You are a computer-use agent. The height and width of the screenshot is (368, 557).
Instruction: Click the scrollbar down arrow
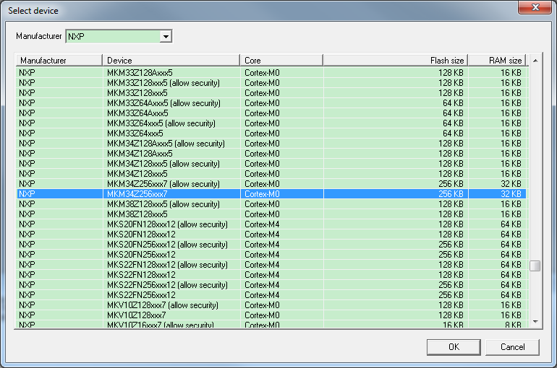(535, 322)
